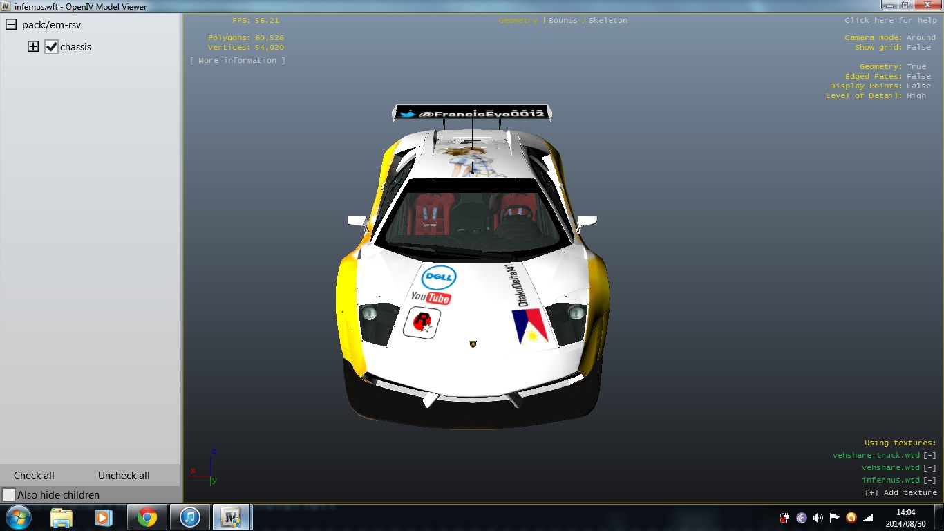Toggle the Geometry True value
This screenshot has height=531, width=944.
(x=916, y=66)
